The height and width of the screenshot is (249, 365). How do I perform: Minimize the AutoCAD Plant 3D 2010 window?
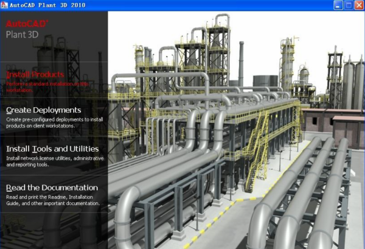[x=338, y=5]
